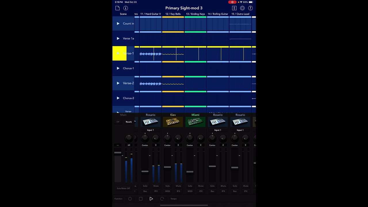This screenshot has height=207, width=368.
Task: Select the 12 / Key Bells track header
Action: [x=173, y=14]
